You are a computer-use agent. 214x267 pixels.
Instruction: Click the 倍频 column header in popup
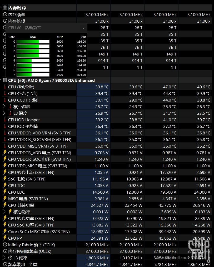tap(83, 37)
